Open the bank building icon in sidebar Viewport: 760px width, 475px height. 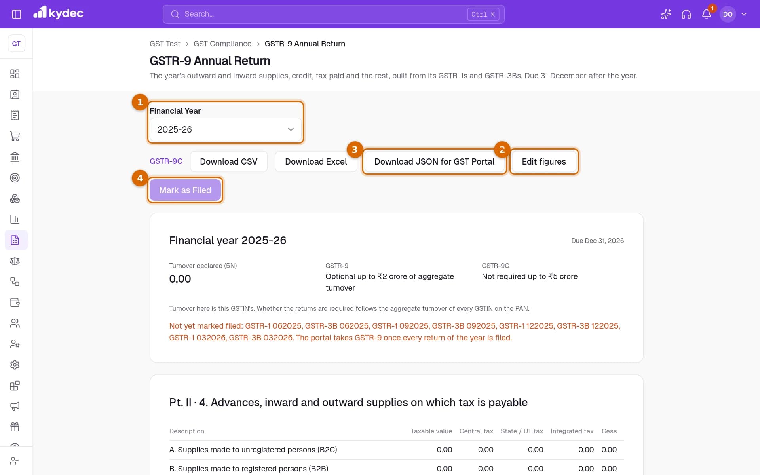(x=15, y=157)
